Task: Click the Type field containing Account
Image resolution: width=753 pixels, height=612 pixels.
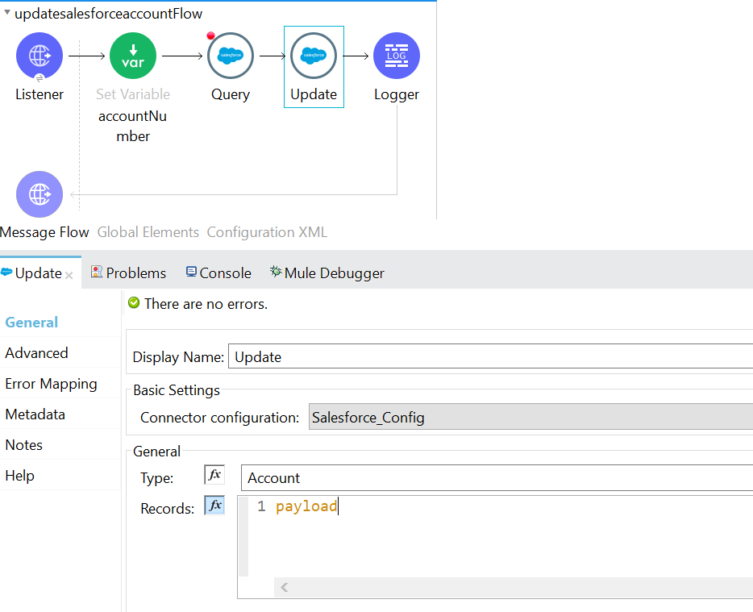Action: pyautogui.click(x=497, y=477)
